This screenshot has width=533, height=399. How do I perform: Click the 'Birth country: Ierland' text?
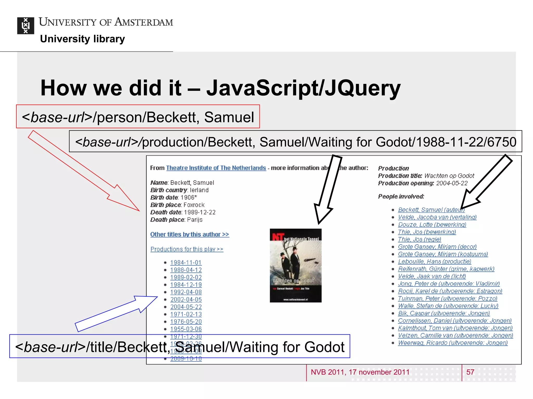(x=179, y=190)
